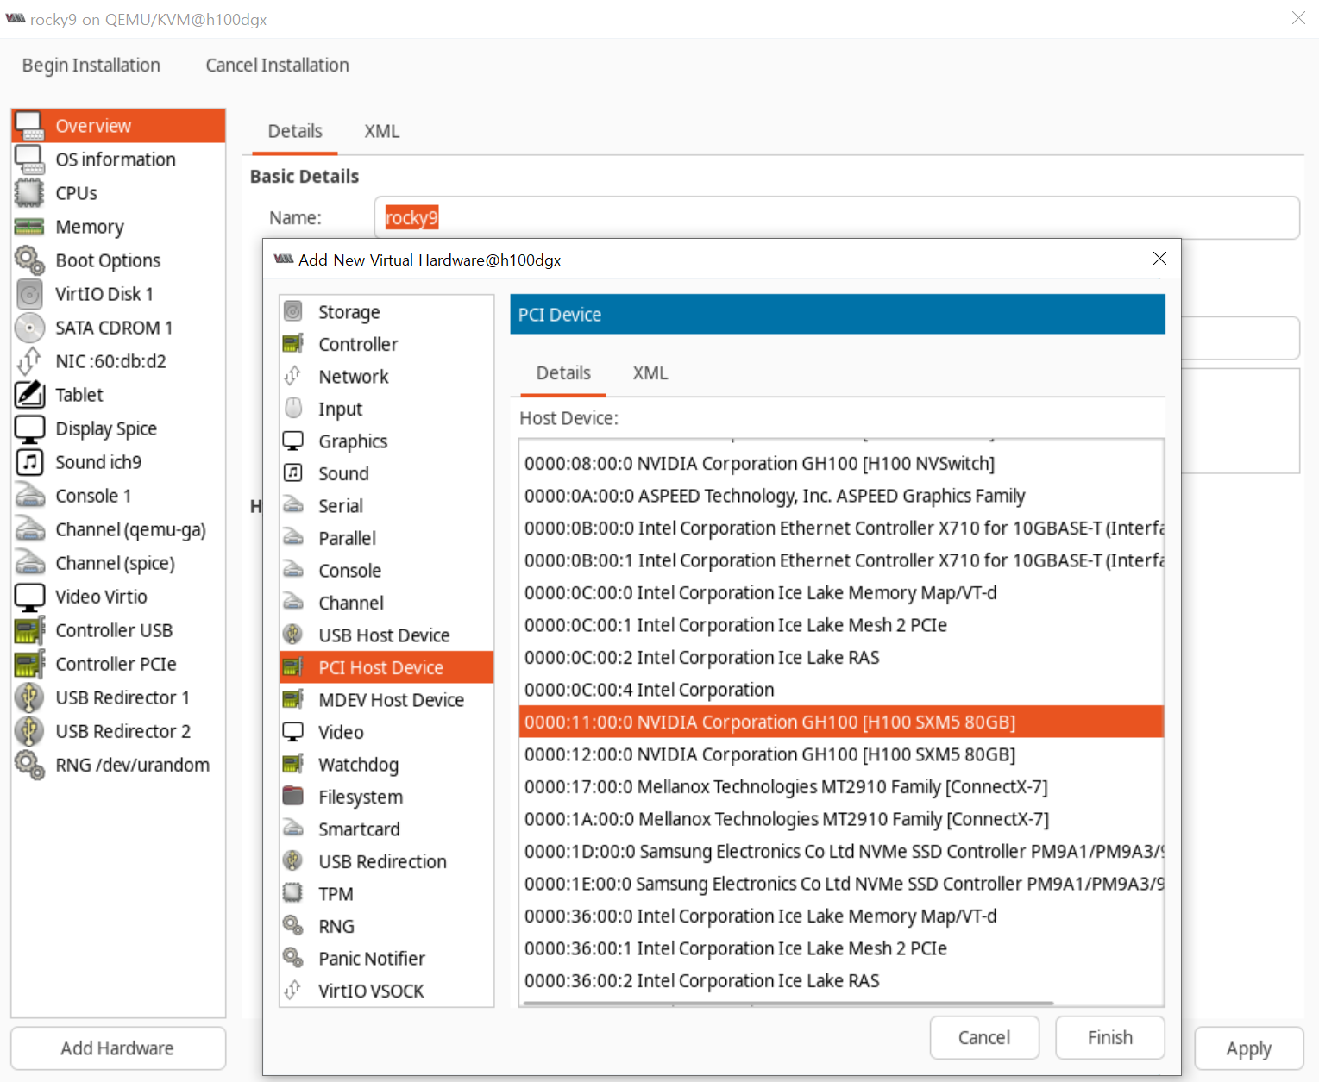Open the OS information icon entry
The width and height of the screenshot is (1319, 1082).
click(29, 159)
